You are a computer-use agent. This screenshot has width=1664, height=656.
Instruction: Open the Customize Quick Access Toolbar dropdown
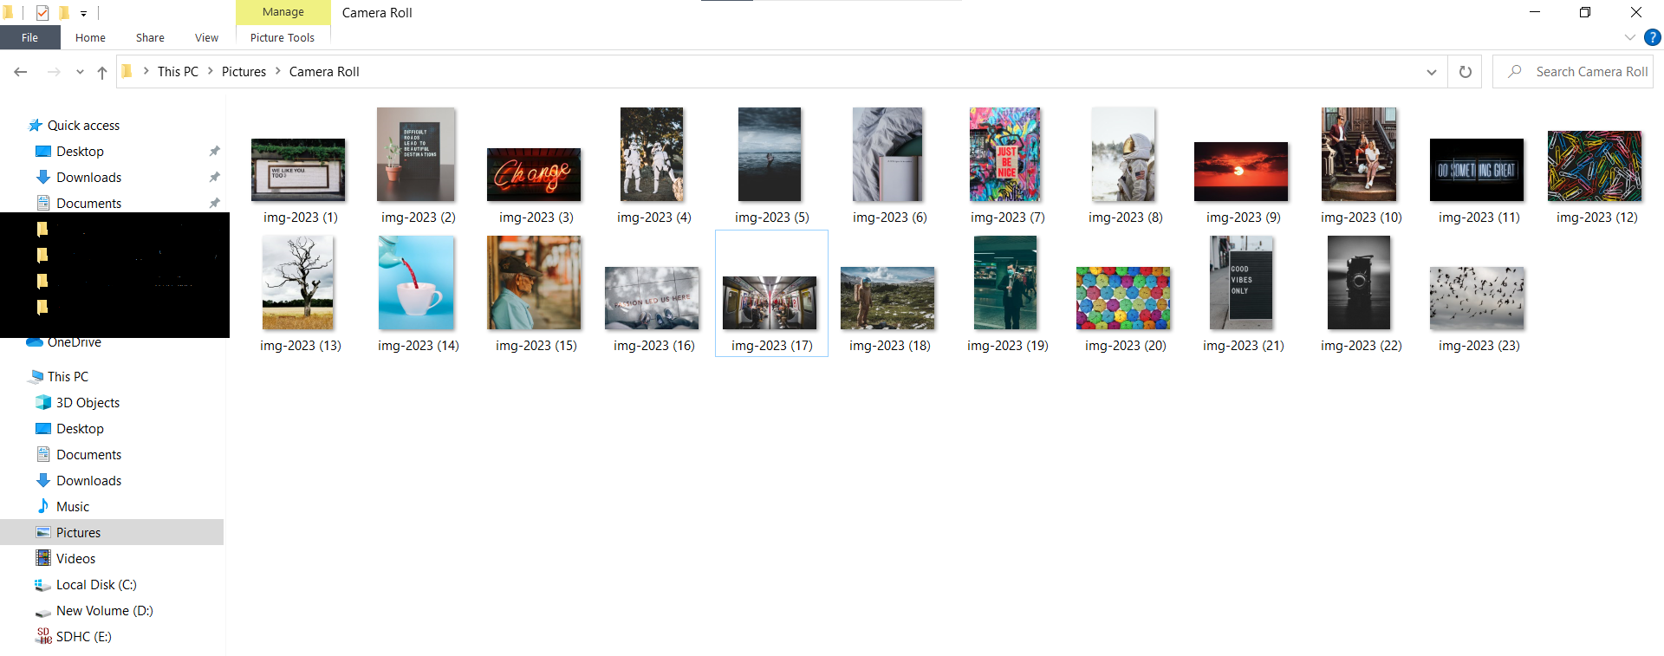coord(83,13)
